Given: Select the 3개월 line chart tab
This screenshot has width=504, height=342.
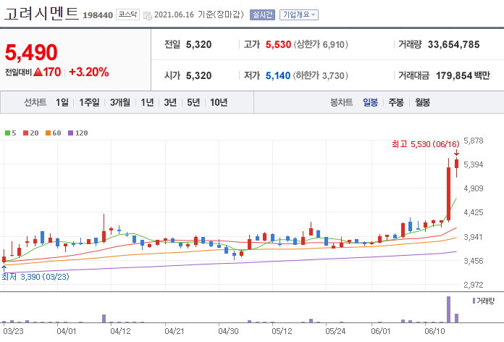Looking at the screenshot, I should pos(120,102).
